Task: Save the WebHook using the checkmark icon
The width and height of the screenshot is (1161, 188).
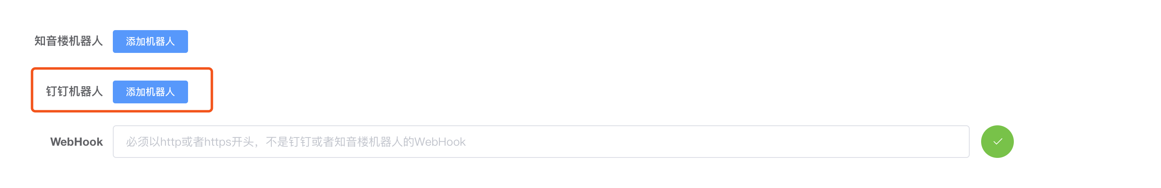Action: point(997,142)
